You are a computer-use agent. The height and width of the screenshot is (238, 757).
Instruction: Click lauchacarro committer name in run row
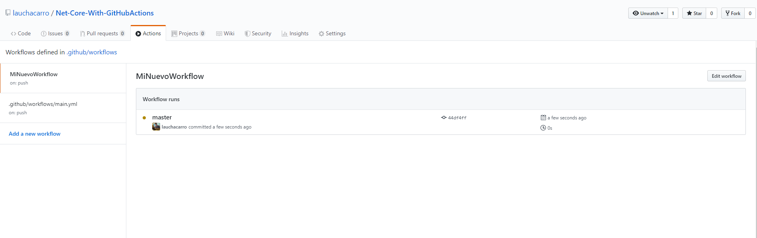tap(174, 127)
